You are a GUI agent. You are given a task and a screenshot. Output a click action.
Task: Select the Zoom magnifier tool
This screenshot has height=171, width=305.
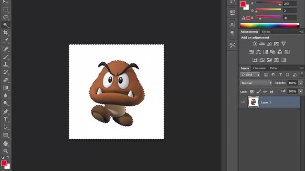coord(5,151)
